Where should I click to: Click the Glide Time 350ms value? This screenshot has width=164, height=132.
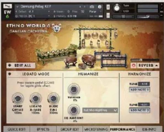53,113
